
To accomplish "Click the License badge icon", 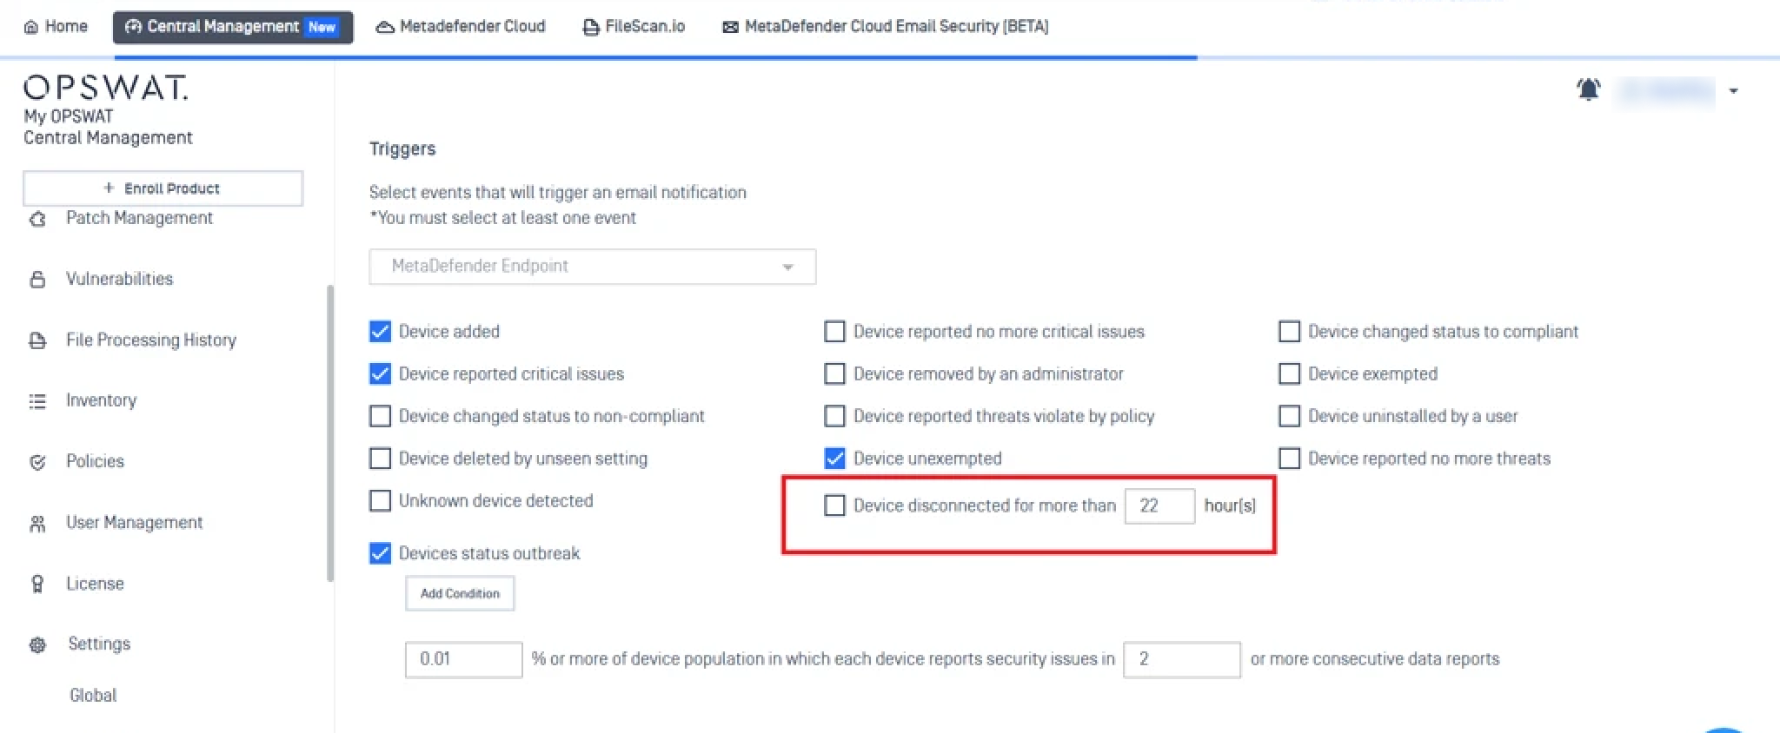I will (x=37, y=584).
